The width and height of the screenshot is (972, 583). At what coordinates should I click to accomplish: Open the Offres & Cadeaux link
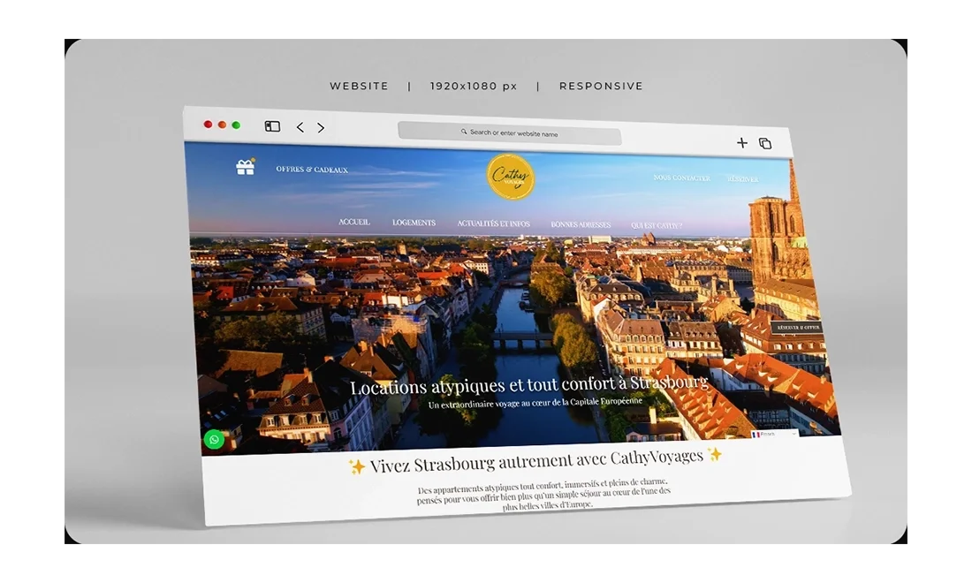tap(312, 170)
